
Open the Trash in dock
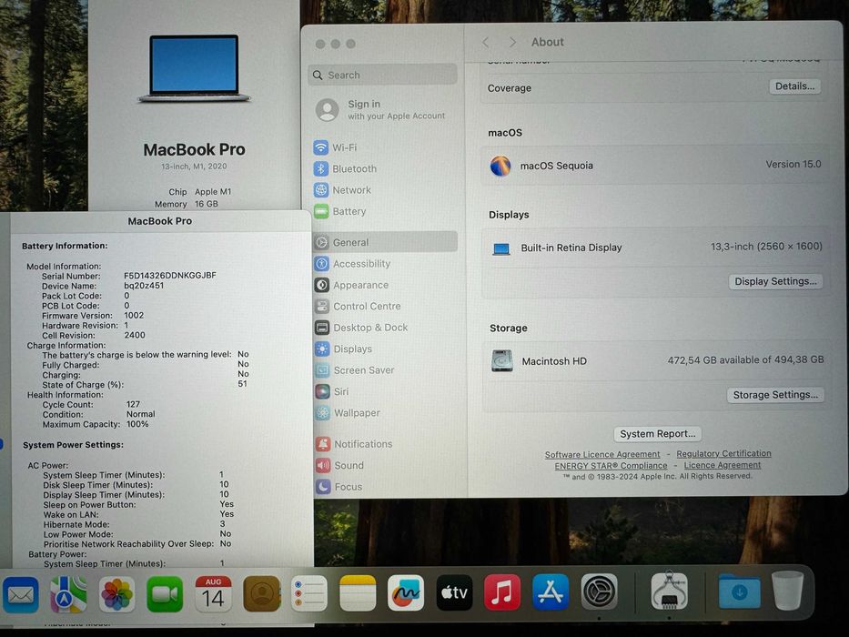click(787, 591)
